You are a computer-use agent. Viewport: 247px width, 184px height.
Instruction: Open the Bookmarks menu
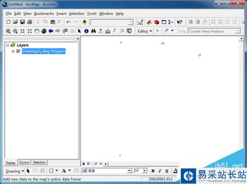(x=44, y=14)
